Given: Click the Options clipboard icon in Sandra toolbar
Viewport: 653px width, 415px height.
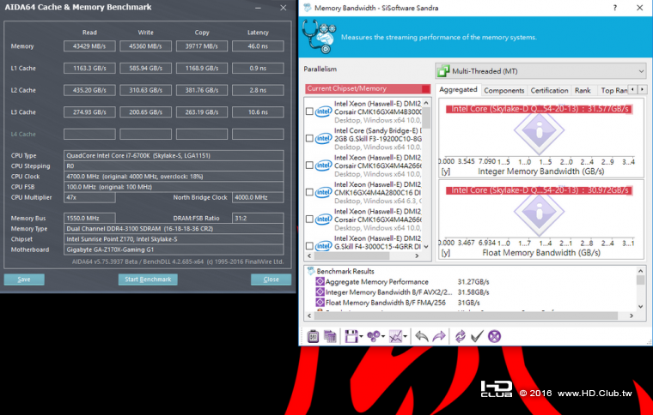Looking at the screenshot, I should pos(313,336).
